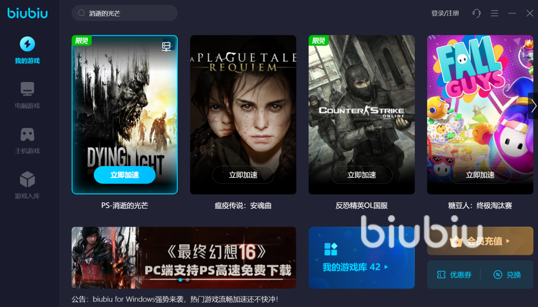
Task: Open the hamburger menu icon
Action: (x=494, y=13)
